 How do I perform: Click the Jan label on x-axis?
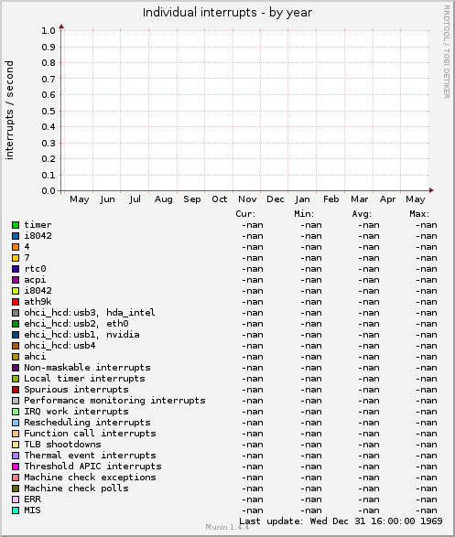[302, 199]
